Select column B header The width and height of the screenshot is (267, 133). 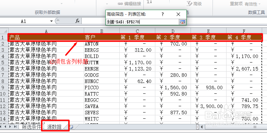[102, 31]
